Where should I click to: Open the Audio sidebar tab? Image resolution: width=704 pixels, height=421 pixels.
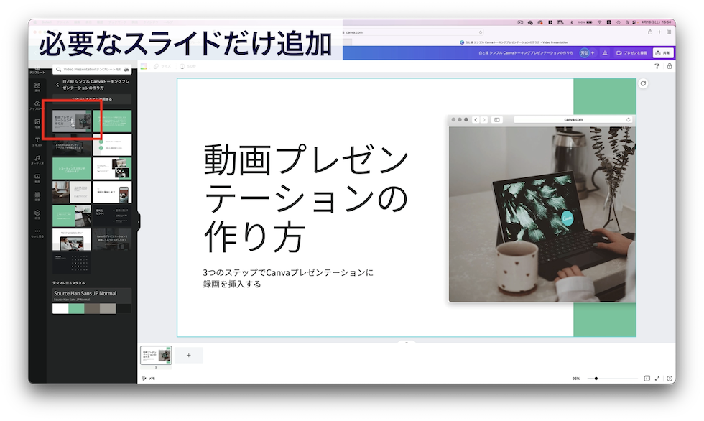(x=37, y=159)
